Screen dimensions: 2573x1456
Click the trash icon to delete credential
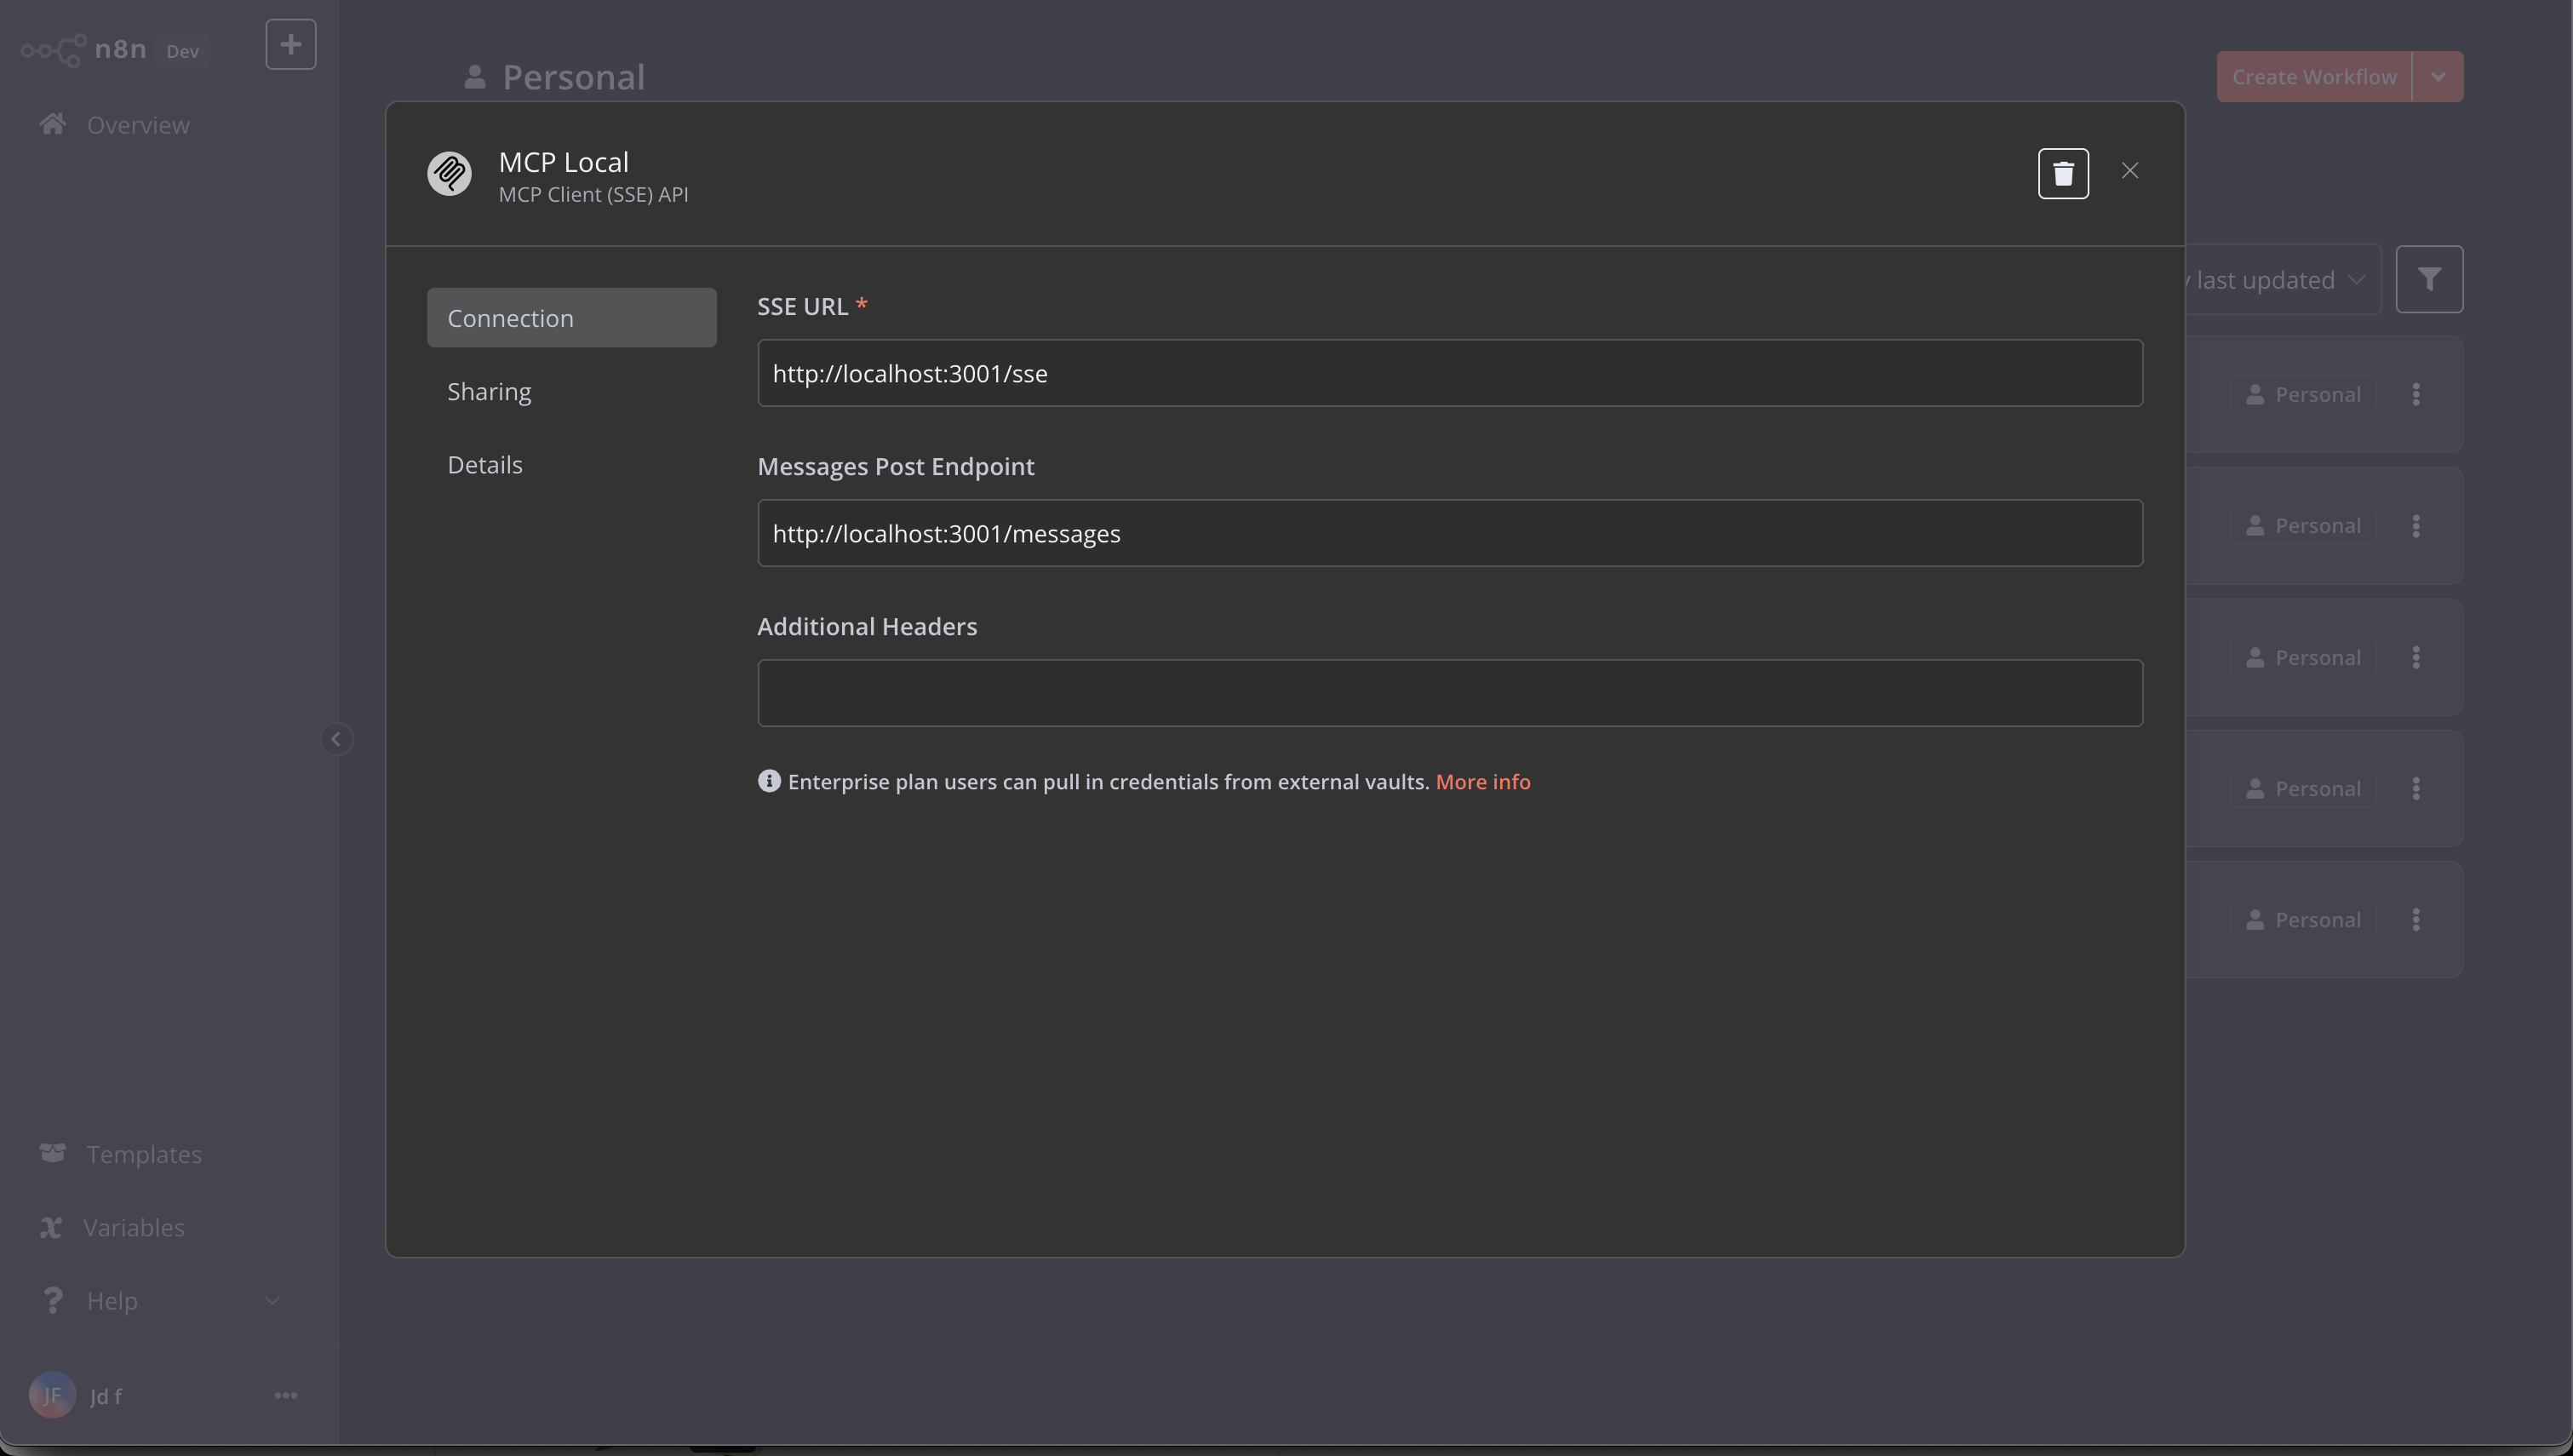tap(2063, 173)
